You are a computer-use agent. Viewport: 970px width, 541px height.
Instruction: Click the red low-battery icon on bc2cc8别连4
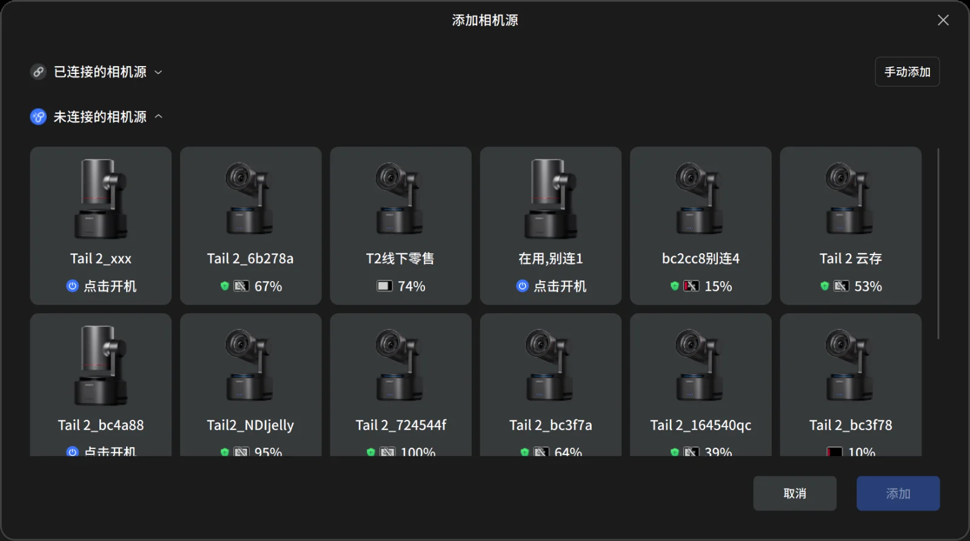691,286
